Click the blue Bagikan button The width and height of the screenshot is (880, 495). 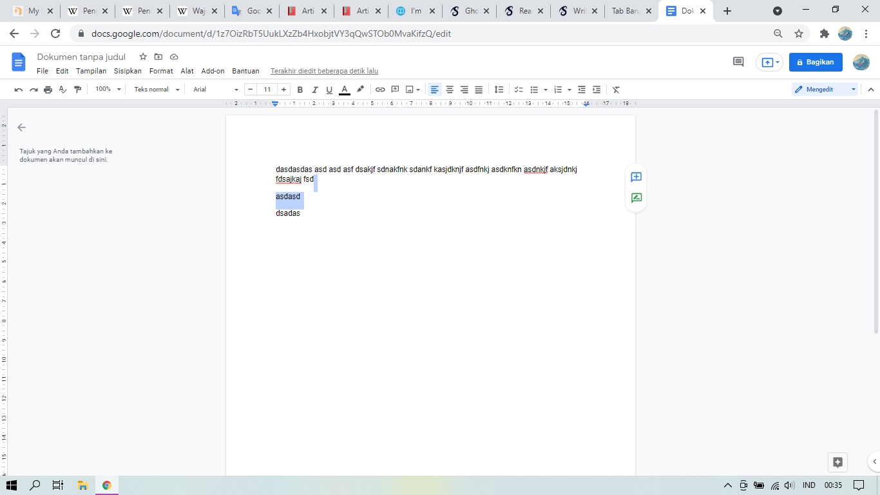click(x=816, y=62)
